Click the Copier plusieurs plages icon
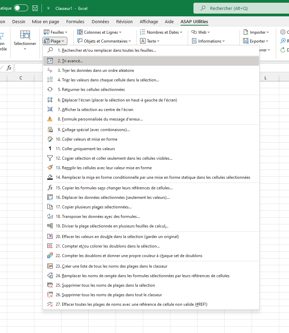 pyautogui.click(x=50, y=207)
